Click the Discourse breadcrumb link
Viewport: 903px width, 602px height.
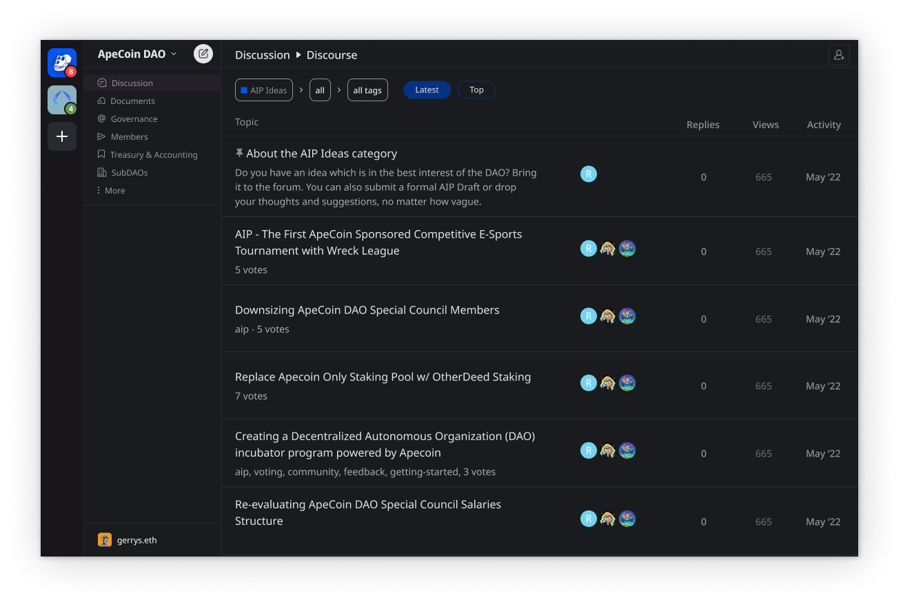point(332,54)
